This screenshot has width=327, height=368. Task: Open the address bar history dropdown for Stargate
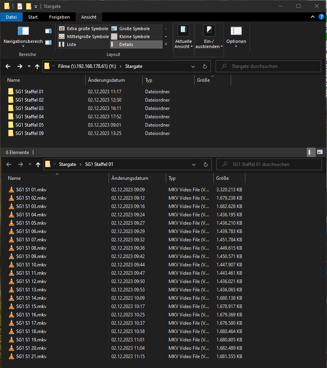pos(193,67)
